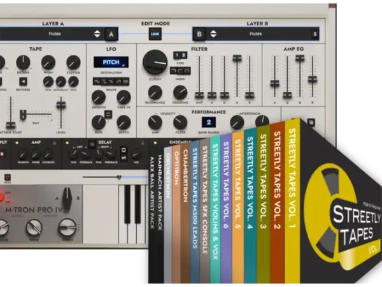Adjust the Velocity Amp knob
This screenshot has height=287, width=382.
click(x=155, y=122)
